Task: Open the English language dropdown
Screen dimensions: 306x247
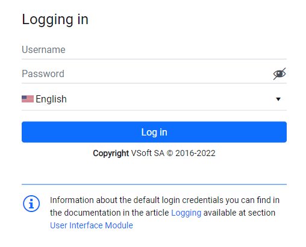Action: pos(154,99)
